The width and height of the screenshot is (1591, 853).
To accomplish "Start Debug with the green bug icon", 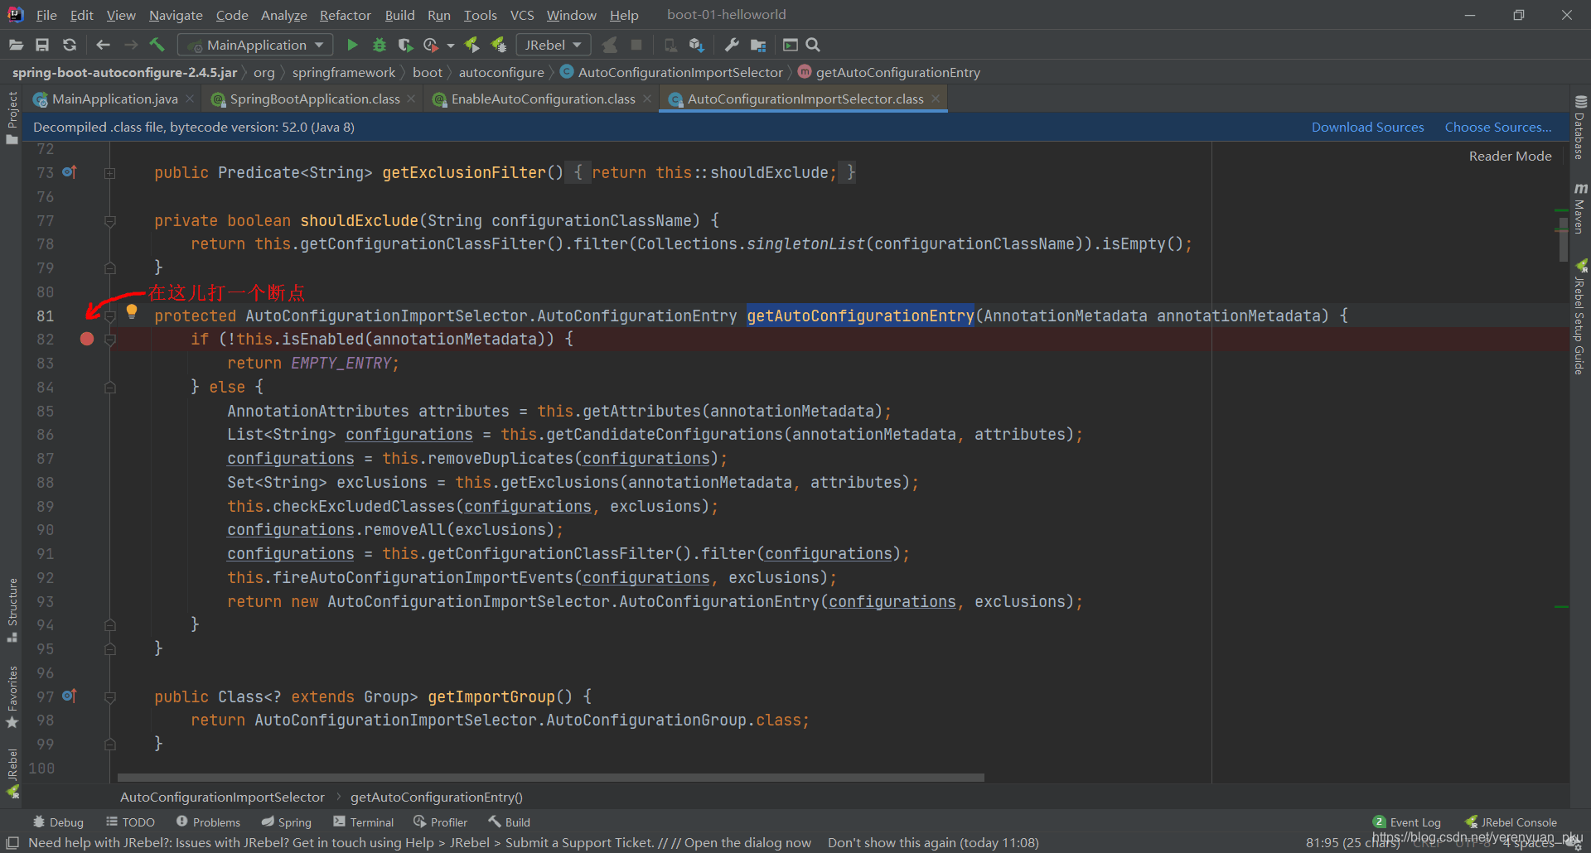I will coord(380,45).
